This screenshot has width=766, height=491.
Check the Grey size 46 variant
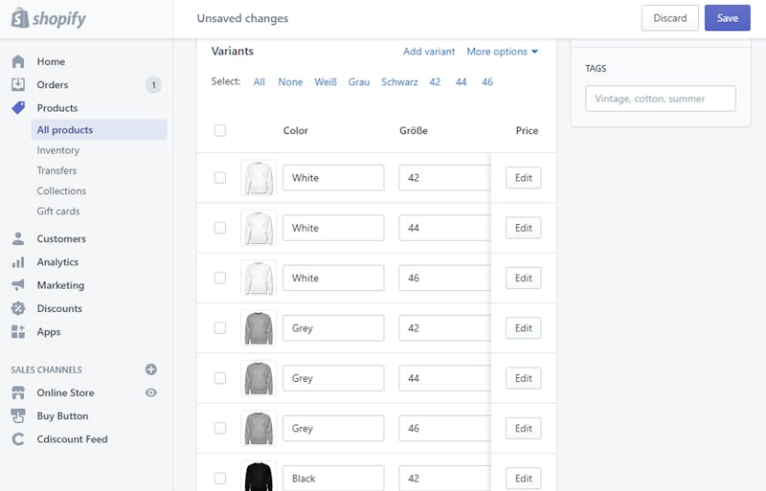coord(220,428)
